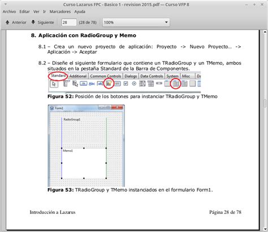Click the Common Controls tab in Figura 52

(106, 76)
